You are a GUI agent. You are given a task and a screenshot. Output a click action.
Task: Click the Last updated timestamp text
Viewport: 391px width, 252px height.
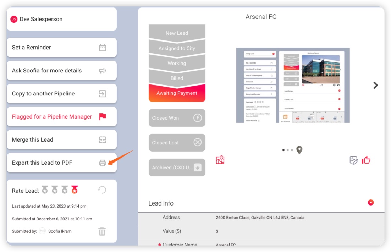(x=49, y=206)
